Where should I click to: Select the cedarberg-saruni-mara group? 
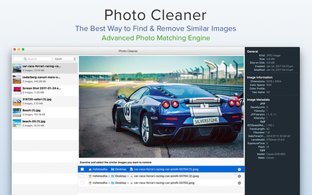[45, 80]
